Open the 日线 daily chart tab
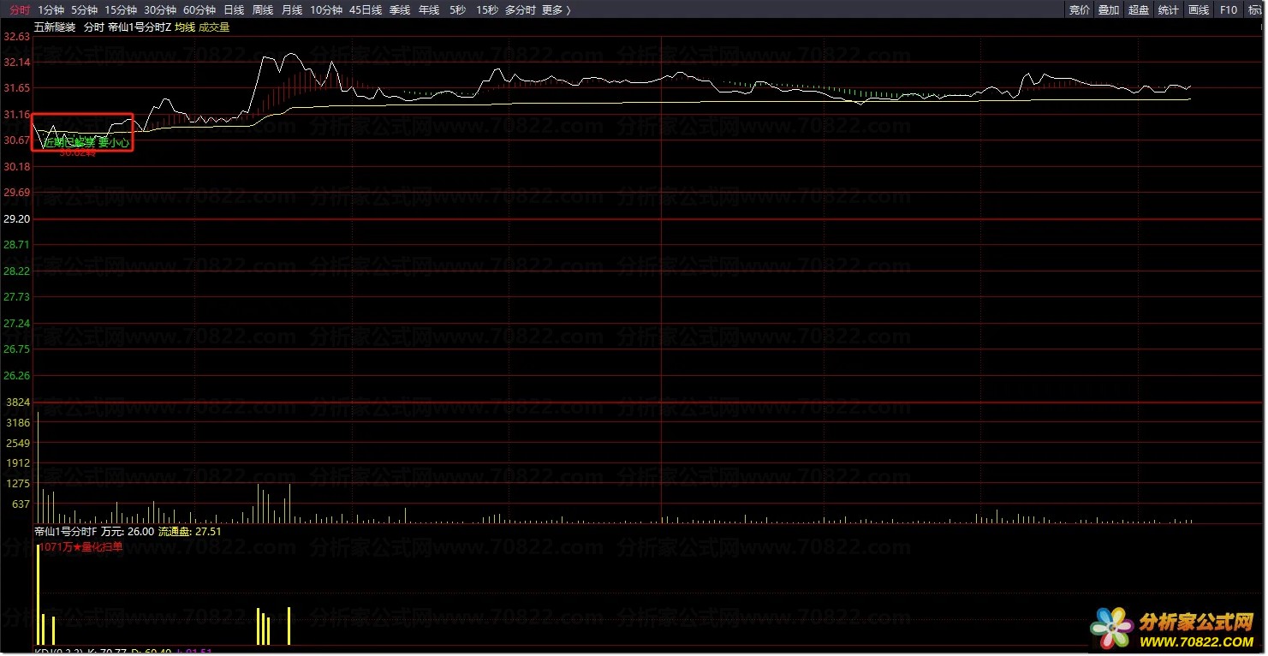1268x656 pixels. tap(234, 10)
